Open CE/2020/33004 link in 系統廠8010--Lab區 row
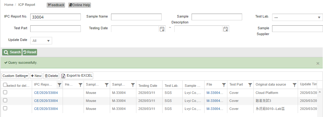This screenshot has width=323, height=117. [x=46, y=109]
